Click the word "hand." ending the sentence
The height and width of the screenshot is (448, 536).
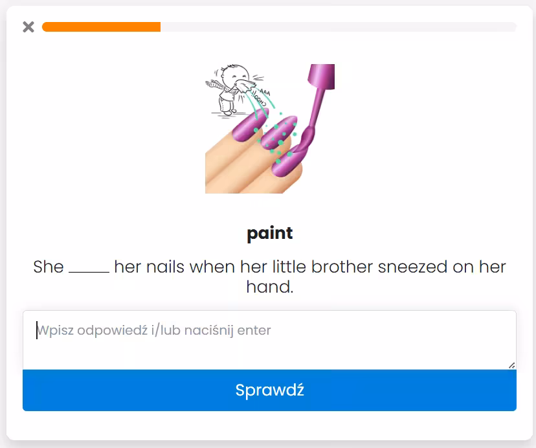[269, 287]
